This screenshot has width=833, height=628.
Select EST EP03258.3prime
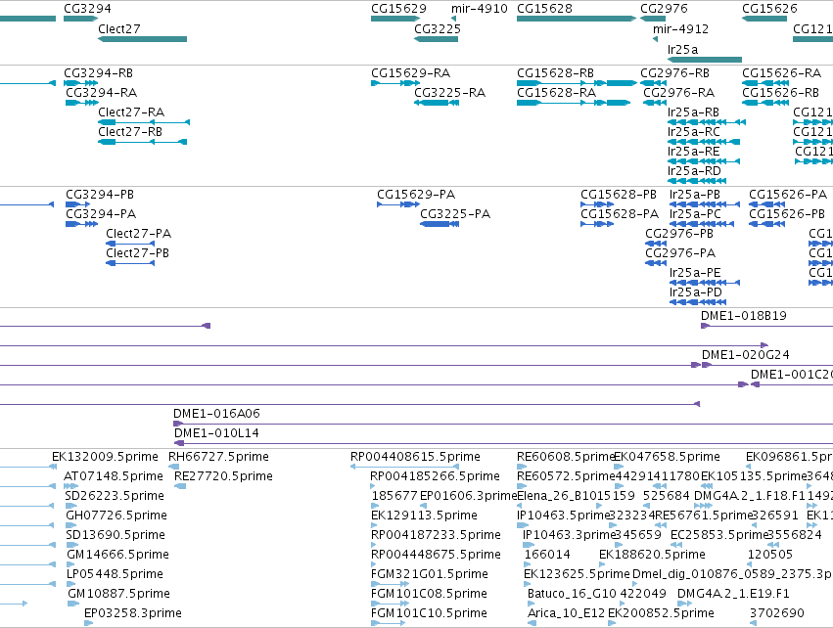133,613
